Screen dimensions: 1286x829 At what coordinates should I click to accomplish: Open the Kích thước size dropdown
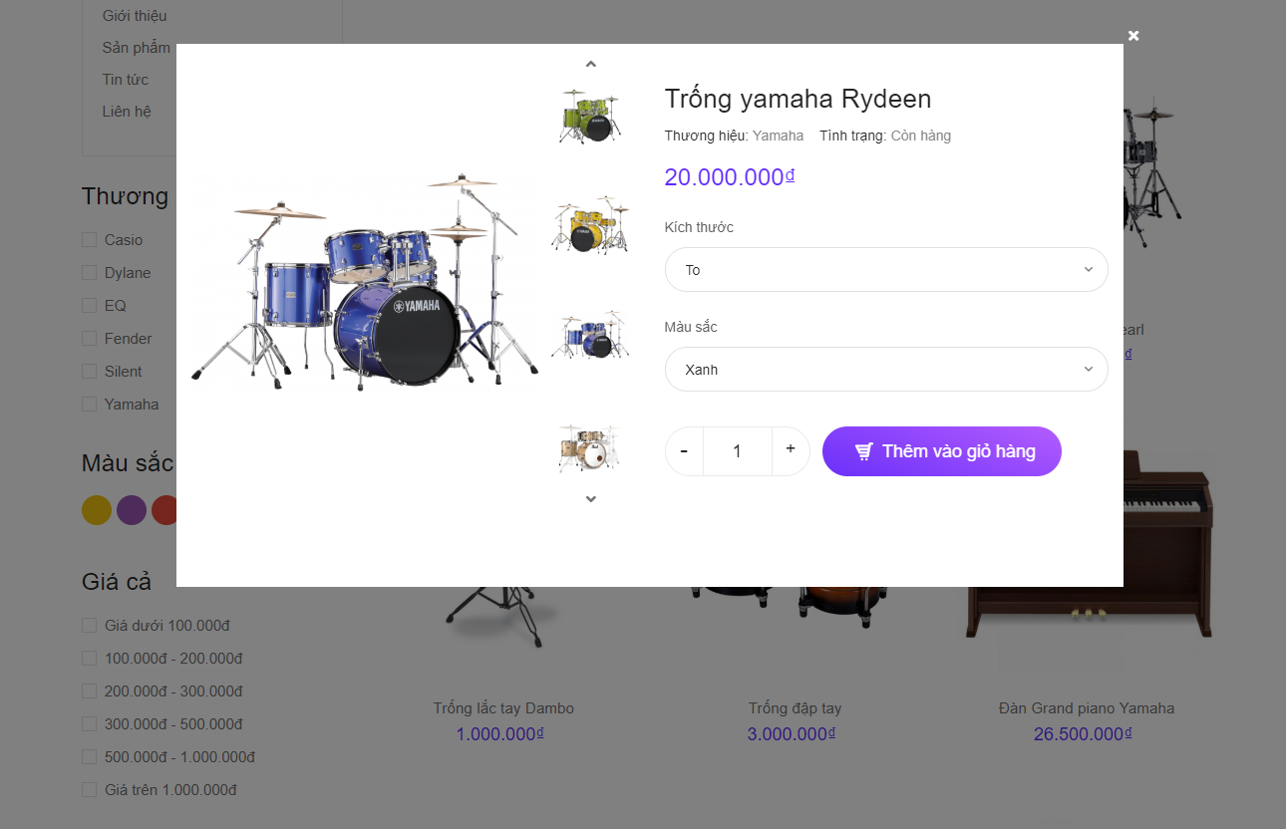coord(886,270)
